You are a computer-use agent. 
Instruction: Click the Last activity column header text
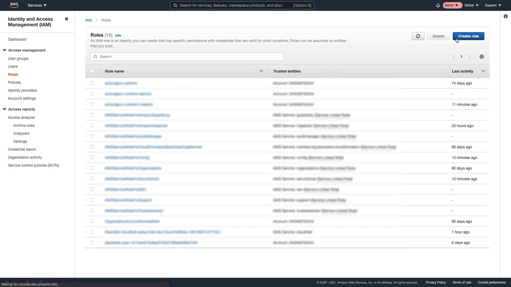463,71
